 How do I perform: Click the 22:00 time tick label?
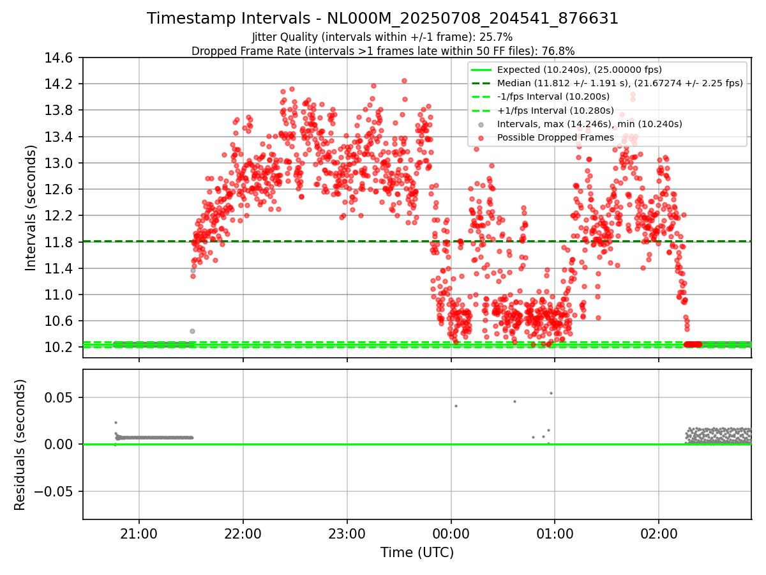click(243, 533)
